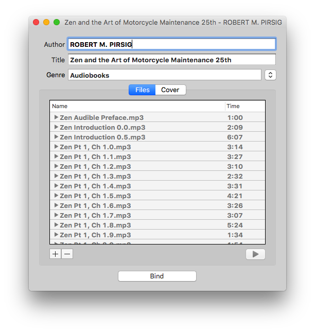Expand Zen Pt 1, Ch 1.7.mp3 triangle
The image size is (315, 332).
56,215
